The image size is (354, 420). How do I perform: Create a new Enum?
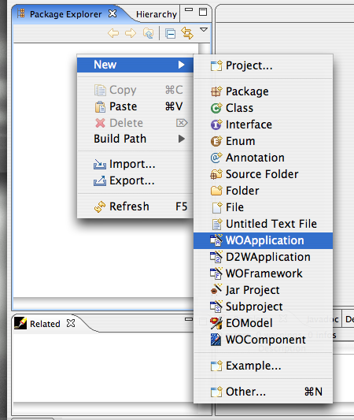tap(263, 141)
